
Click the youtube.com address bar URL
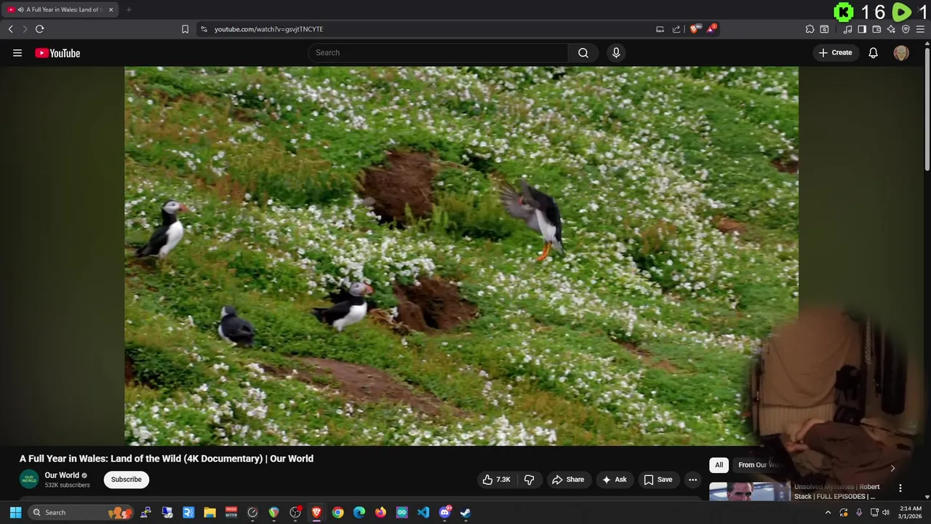coord(268,29)
